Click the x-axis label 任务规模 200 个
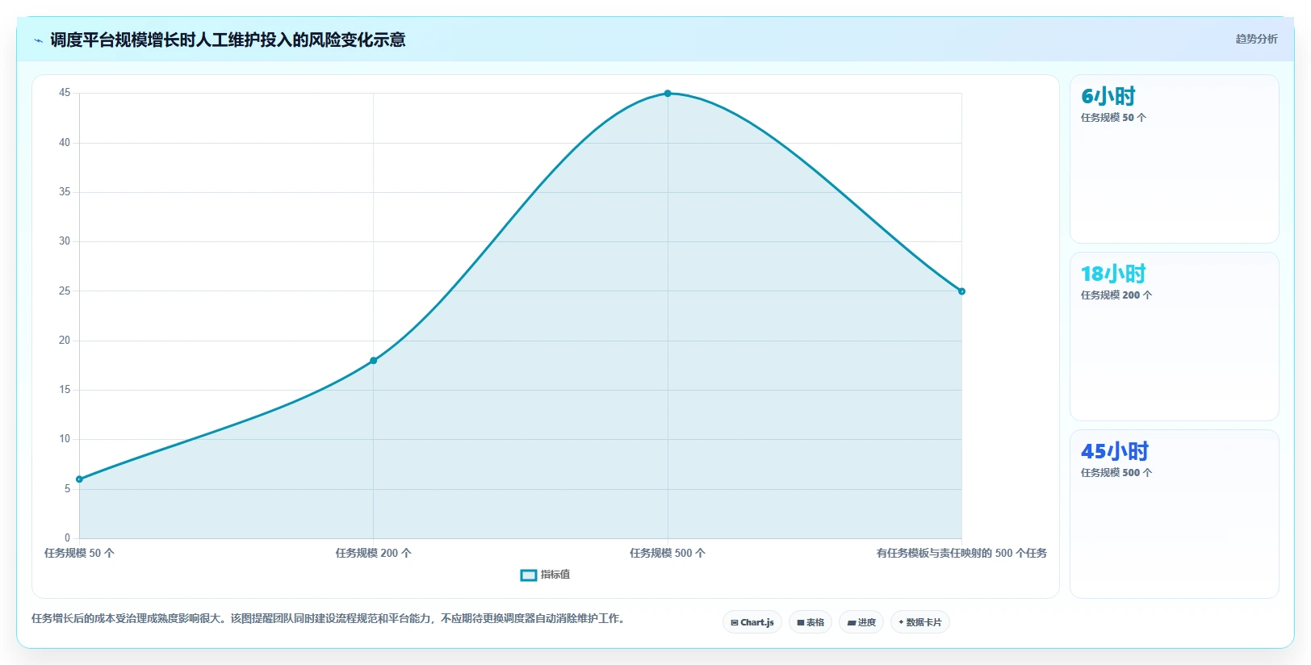The image size is (1311, 665). tap(373, 553)
